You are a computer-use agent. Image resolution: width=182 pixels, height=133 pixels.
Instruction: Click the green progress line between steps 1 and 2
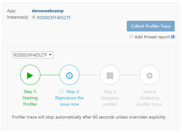tap(50, 75)
